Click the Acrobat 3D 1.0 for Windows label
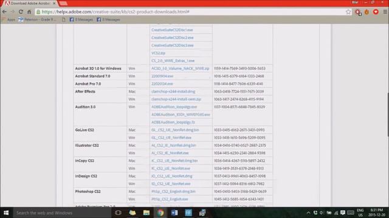Screen dimensions: 389x218 click(x=98, y=68)
